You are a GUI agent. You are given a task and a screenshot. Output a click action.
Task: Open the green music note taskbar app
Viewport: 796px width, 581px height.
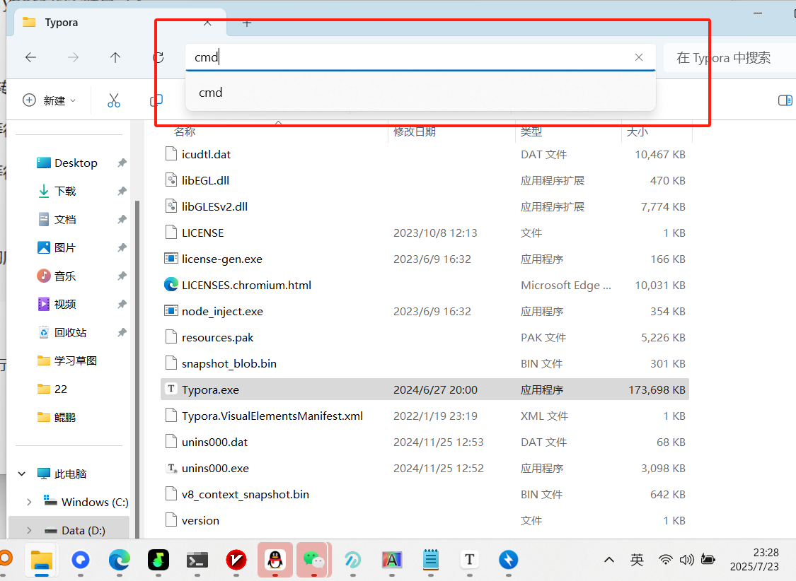click(158, 560)
